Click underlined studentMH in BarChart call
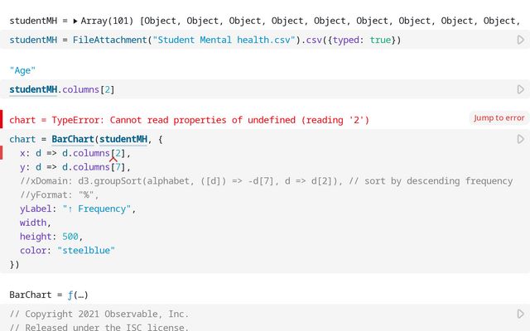530x331 pixels. click(123, 139)
